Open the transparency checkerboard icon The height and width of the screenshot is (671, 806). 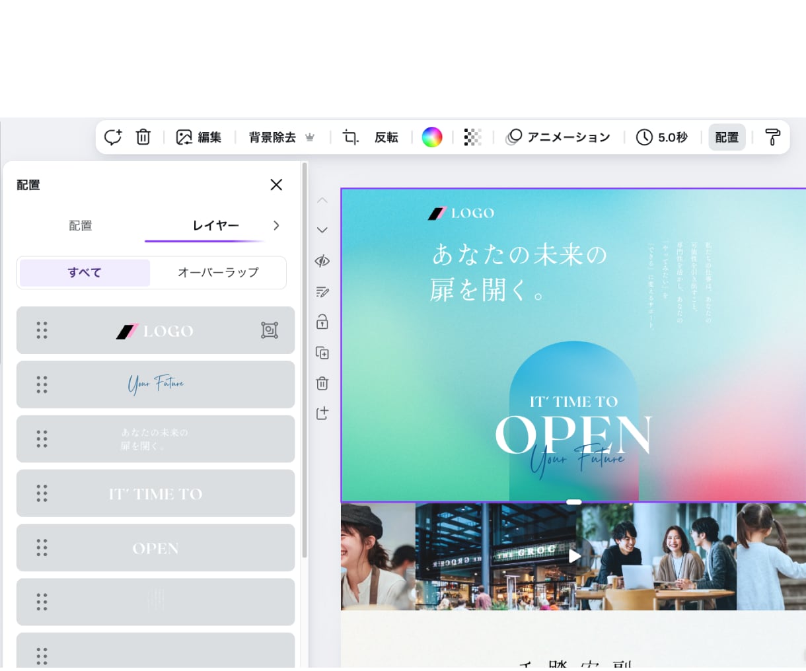click(472, 137)
